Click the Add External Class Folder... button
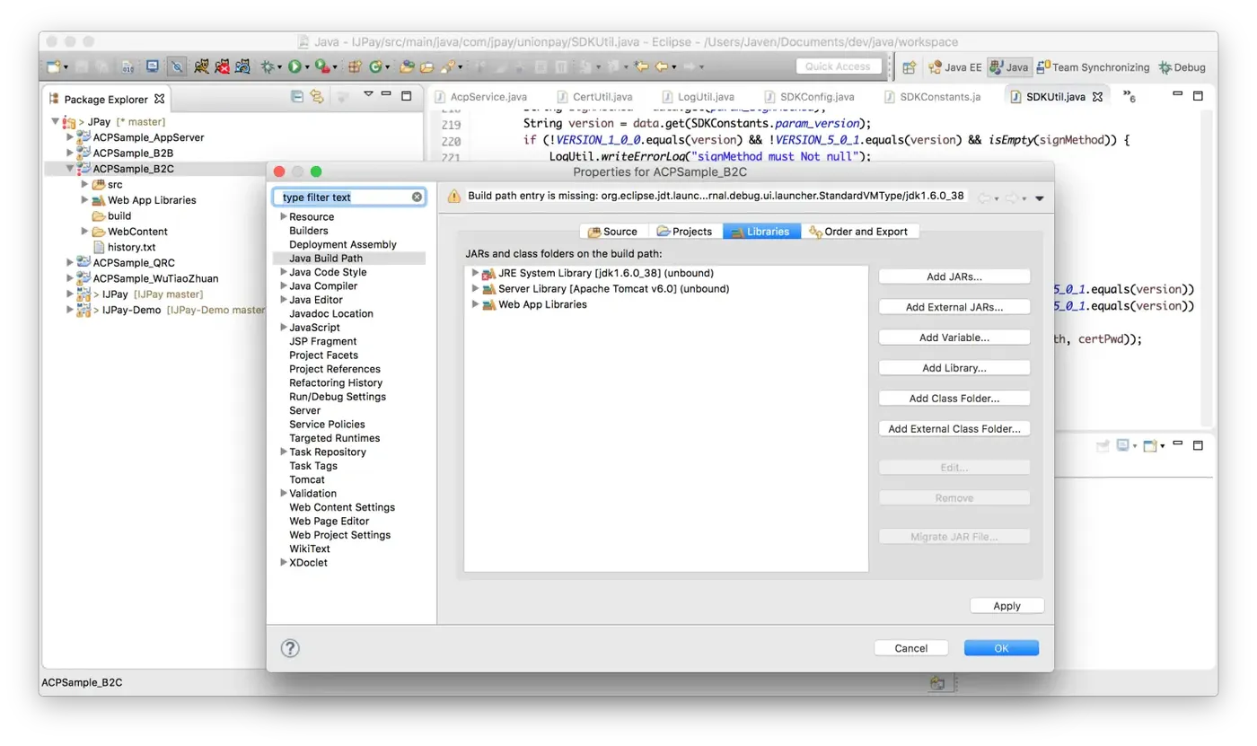 954,429
